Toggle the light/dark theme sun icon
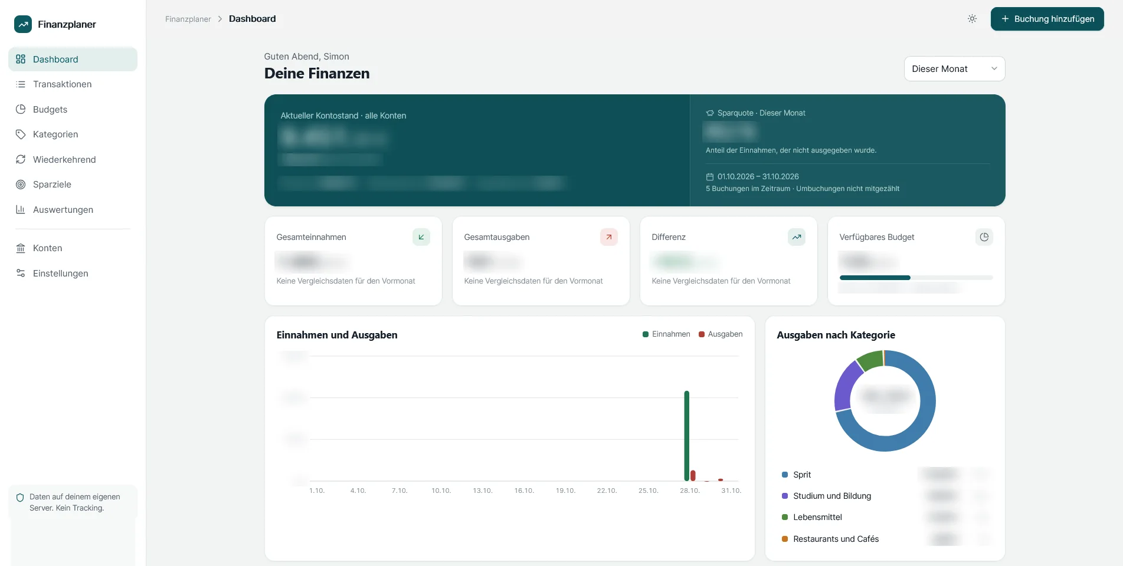Viewport: 1123px width, 566px height. click(x=972, y=19)
